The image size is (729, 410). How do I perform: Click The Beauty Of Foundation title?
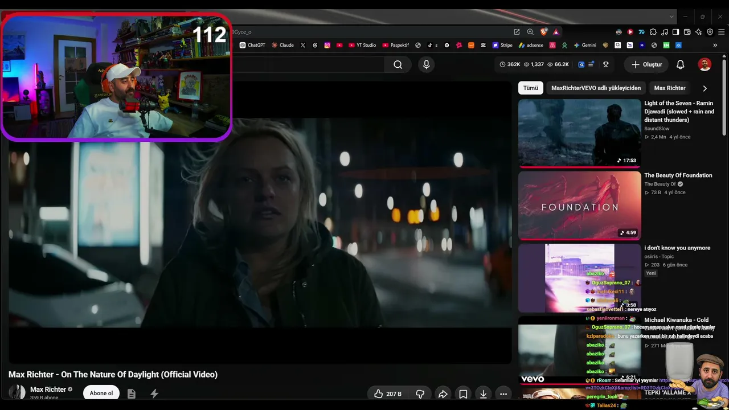click(x=678, y=175)
